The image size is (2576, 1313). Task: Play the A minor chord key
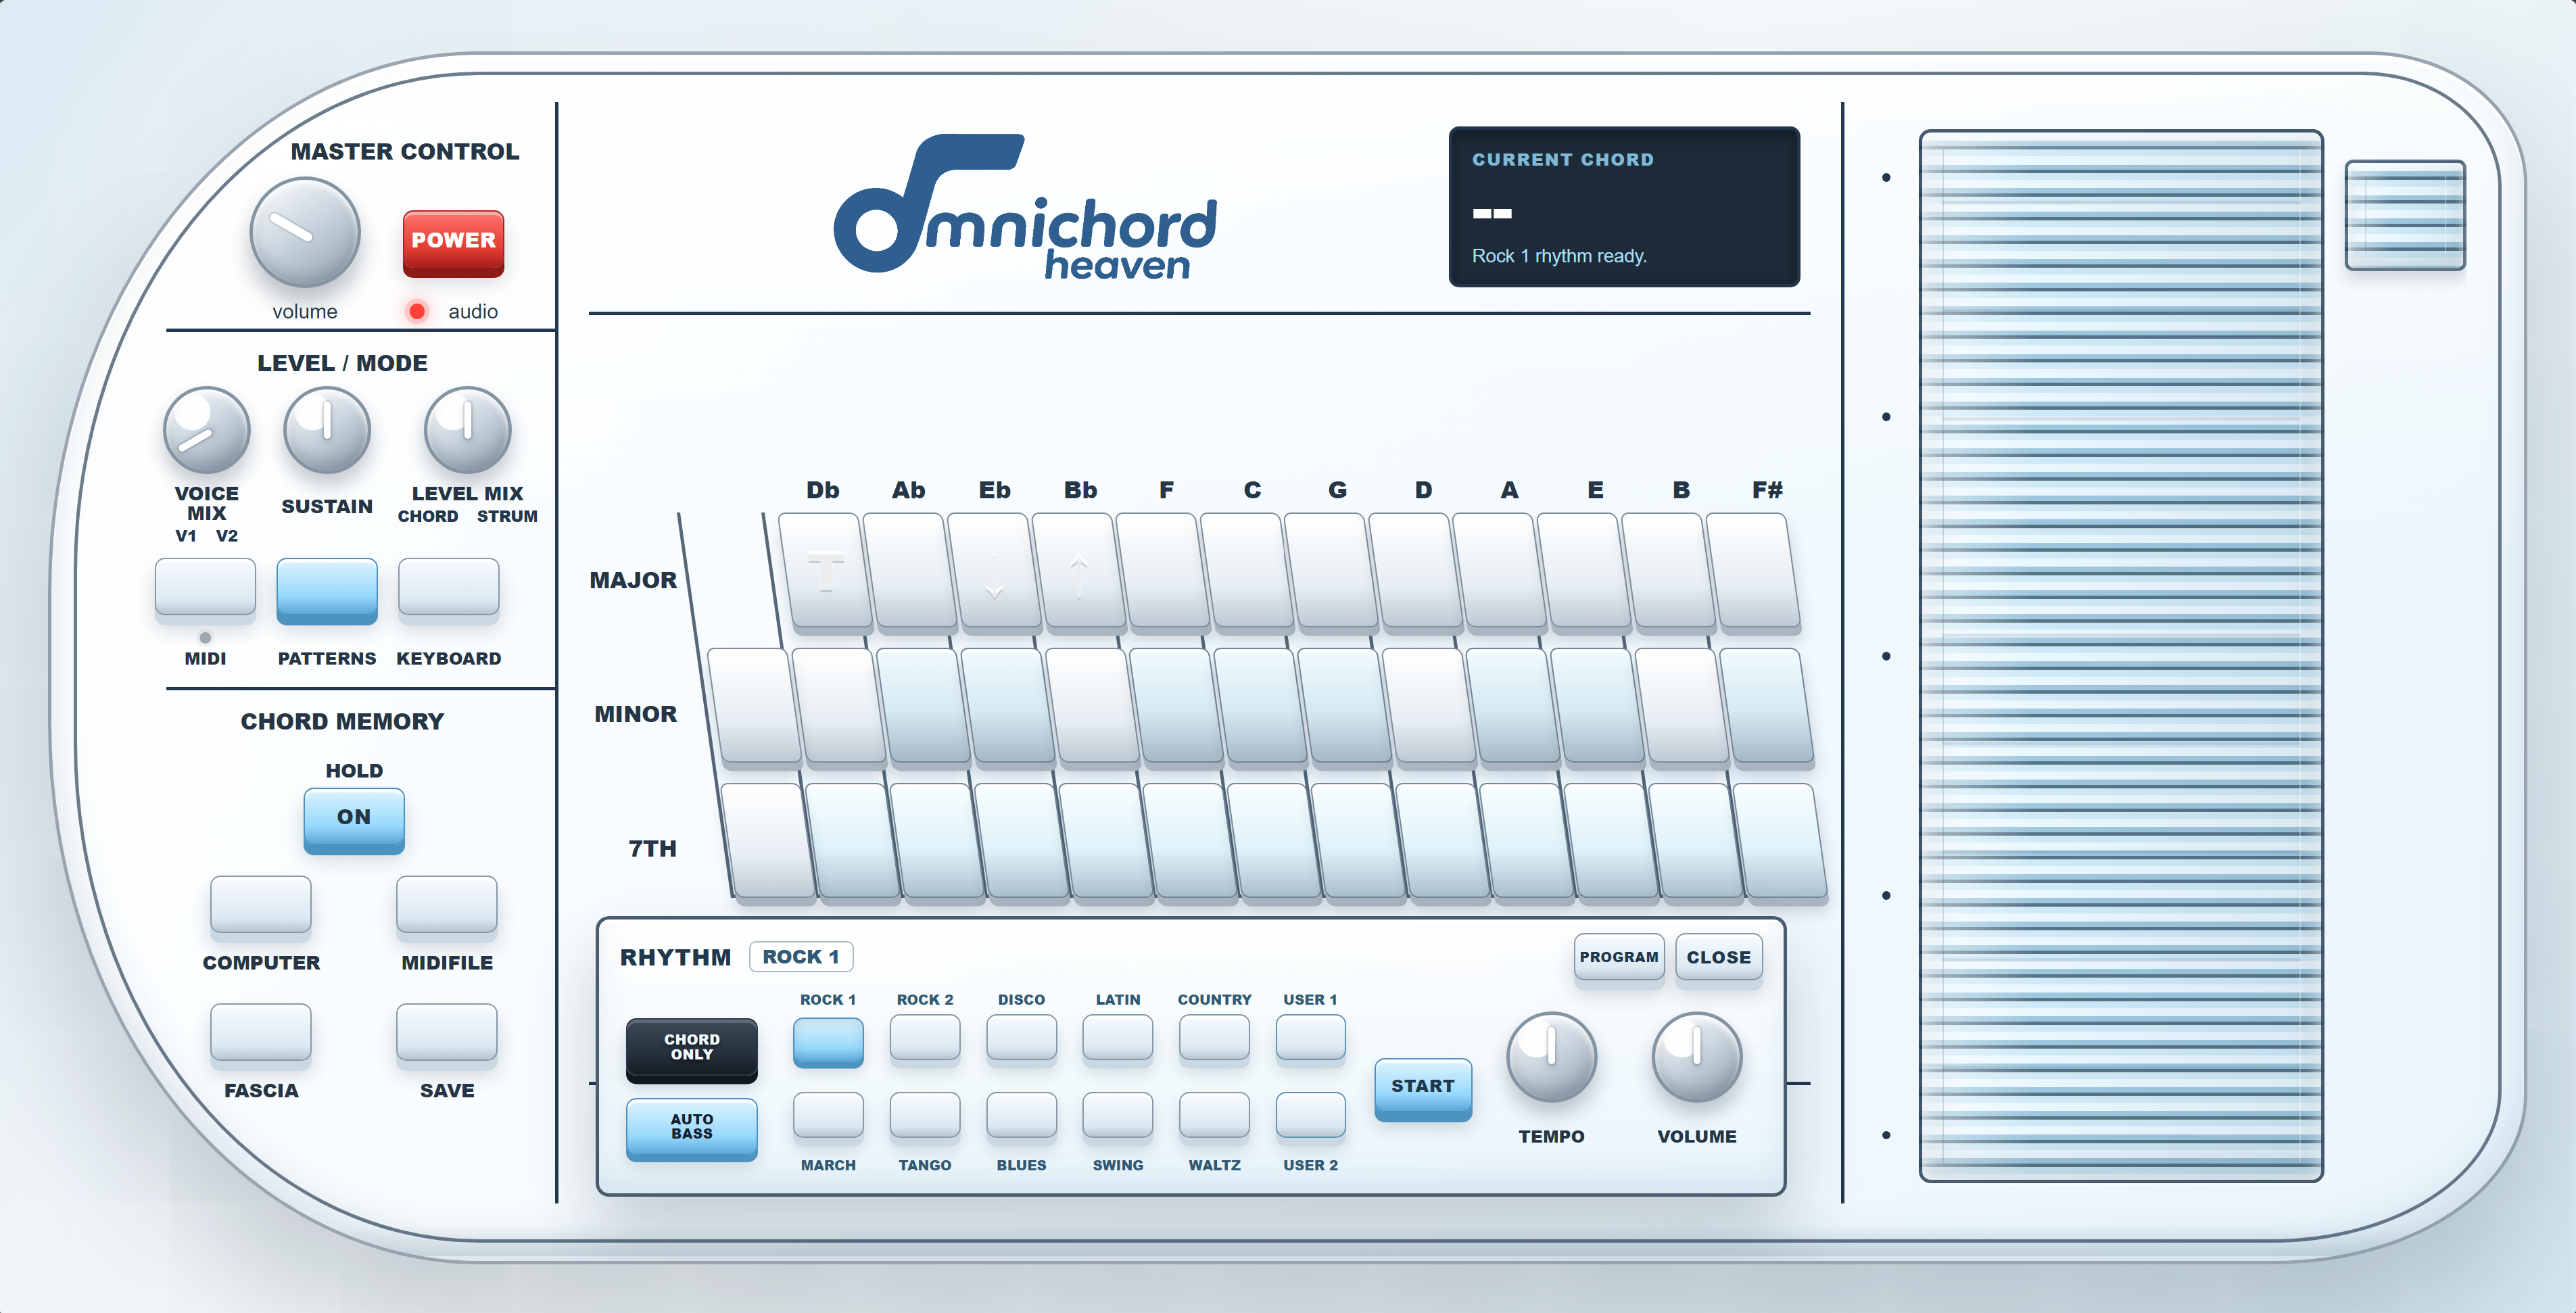coord(1514,707)
